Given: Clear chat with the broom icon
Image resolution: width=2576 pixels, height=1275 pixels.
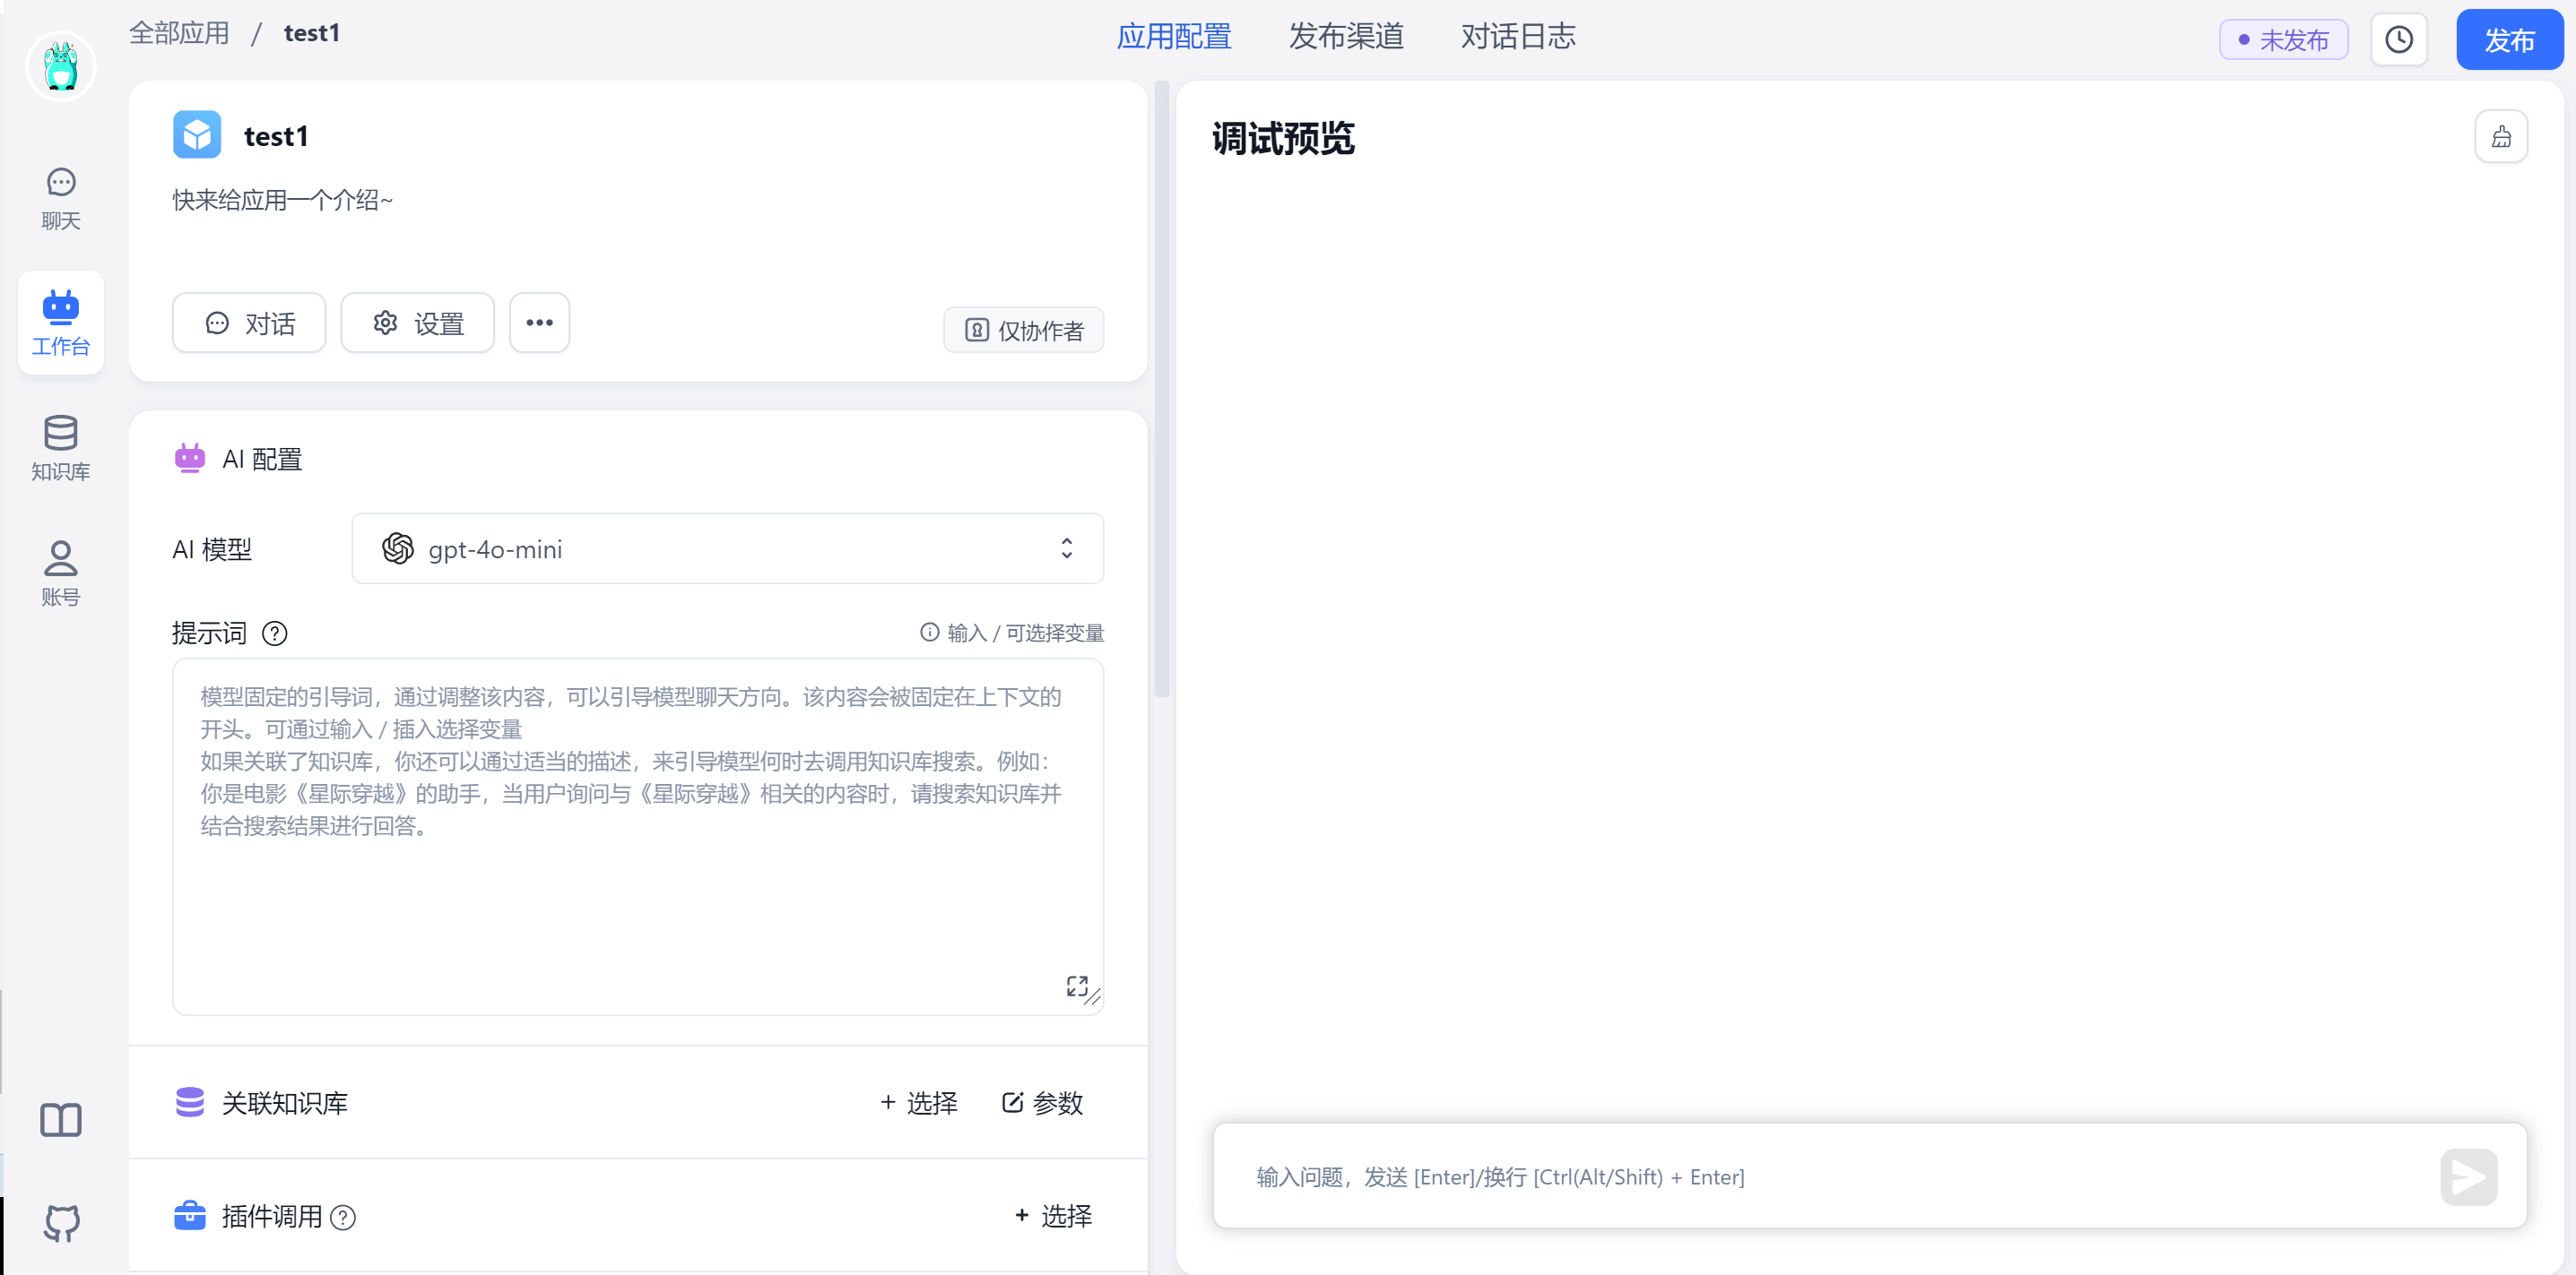Looking at the screenshot, I should click(x=2501, y=137).
